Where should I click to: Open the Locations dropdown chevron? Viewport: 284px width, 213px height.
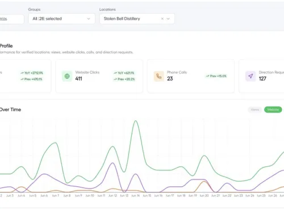pyautogui.click(x=168, y=19)
